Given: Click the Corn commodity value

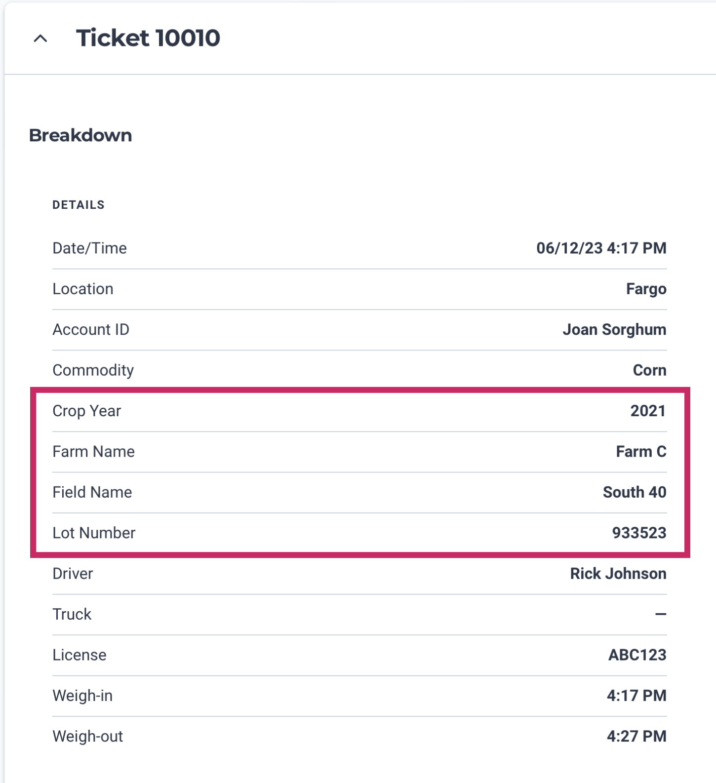Looking at the screenshot, I should coord(649,370).
